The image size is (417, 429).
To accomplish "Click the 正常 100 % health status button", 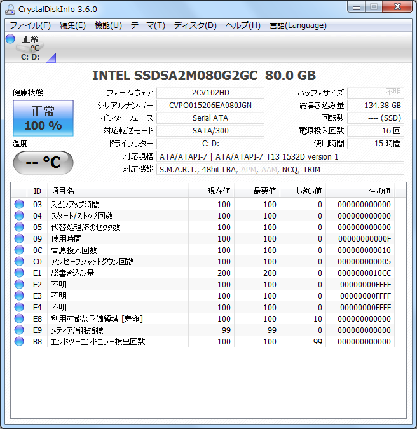I will (43, 118).
